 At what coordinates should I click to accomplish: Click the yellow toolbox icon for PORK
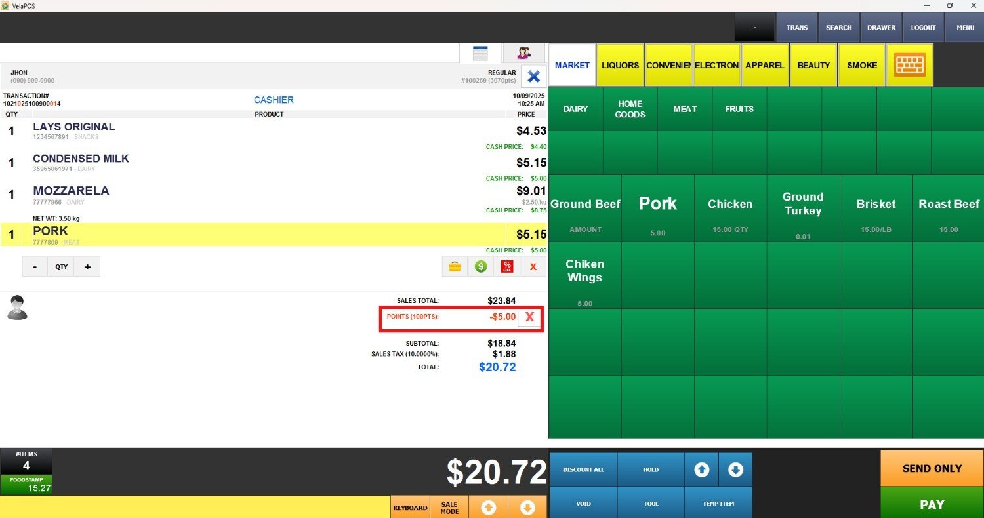point(454,266)
